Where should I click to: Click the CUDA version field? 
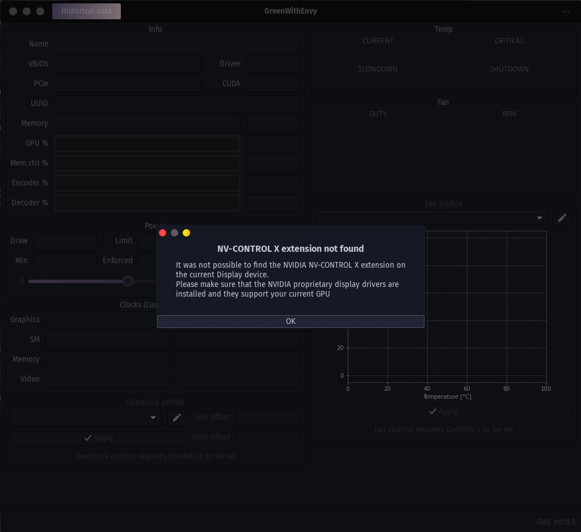pos(273,84)
